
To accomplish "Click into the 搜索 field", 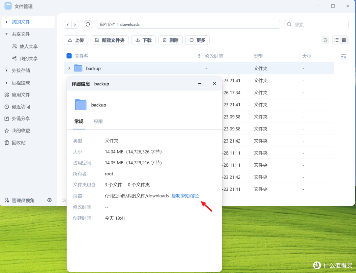I will coord(316,24).
